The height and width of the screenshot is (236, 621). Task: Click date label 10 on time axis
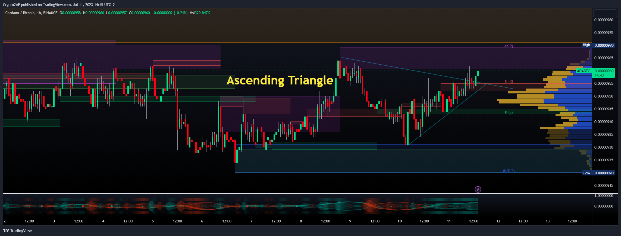coord(400,221)
